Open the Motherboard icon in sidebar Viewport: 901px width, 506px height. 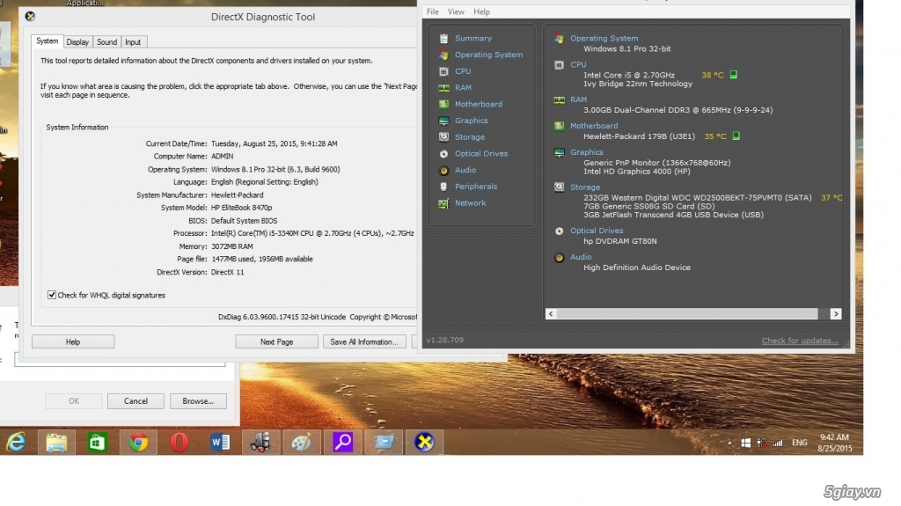click(443, 104)
